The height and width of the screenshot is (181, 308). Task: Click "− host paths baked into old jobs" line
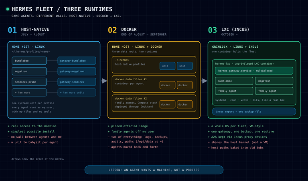[236, 148]
